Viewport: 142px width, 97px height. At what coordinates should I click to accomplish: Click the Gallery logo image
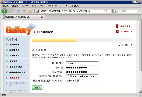tap(21, 29)
